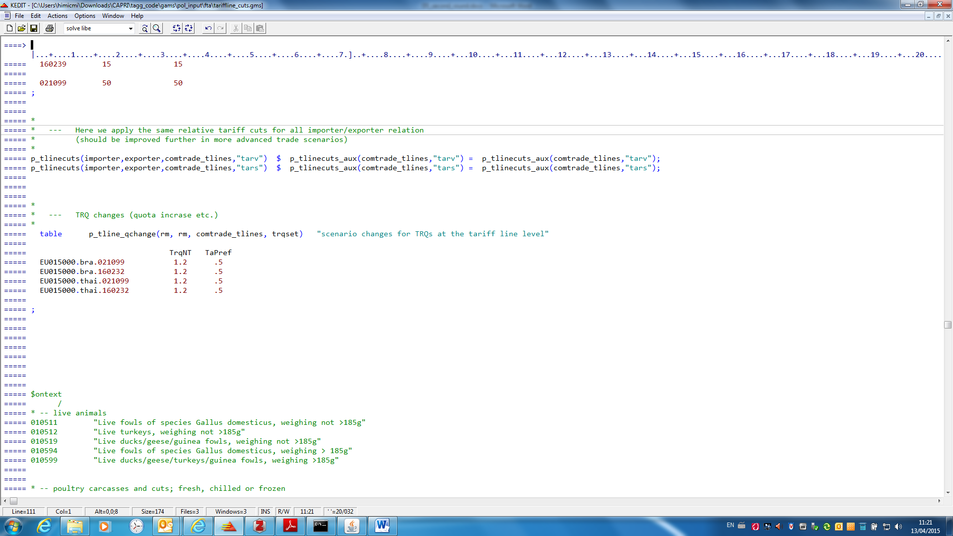Click the Find next icon
Screen dimensions: 953x536
coord(144,28)
